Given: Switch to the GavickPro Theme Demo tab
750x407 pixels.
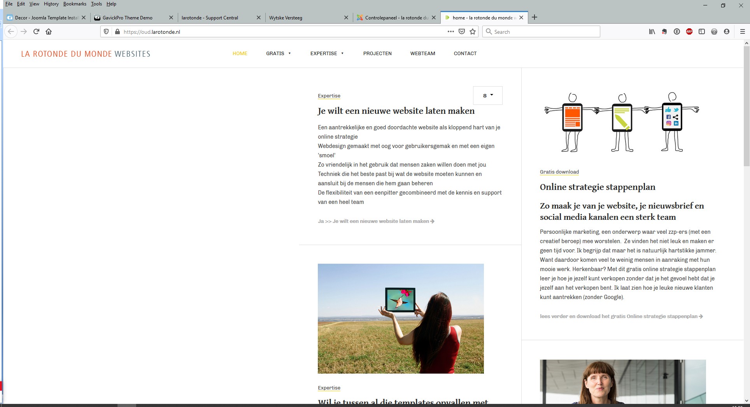Looking at the screenshot, I should tap(128, 17).
